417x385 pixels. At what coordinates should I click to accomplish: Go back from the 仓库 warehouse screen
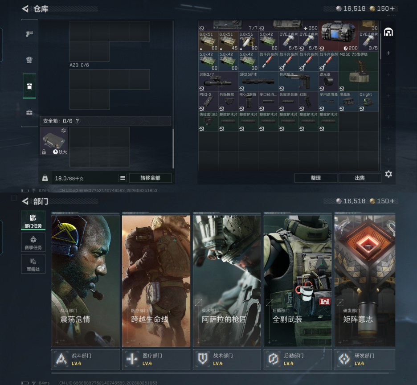[25, 9]
